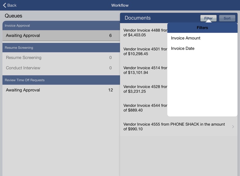Viewport: 240px width, 176px height.
Task: Click the chevron on Invoice 4555 row
Action: point(233,127)
